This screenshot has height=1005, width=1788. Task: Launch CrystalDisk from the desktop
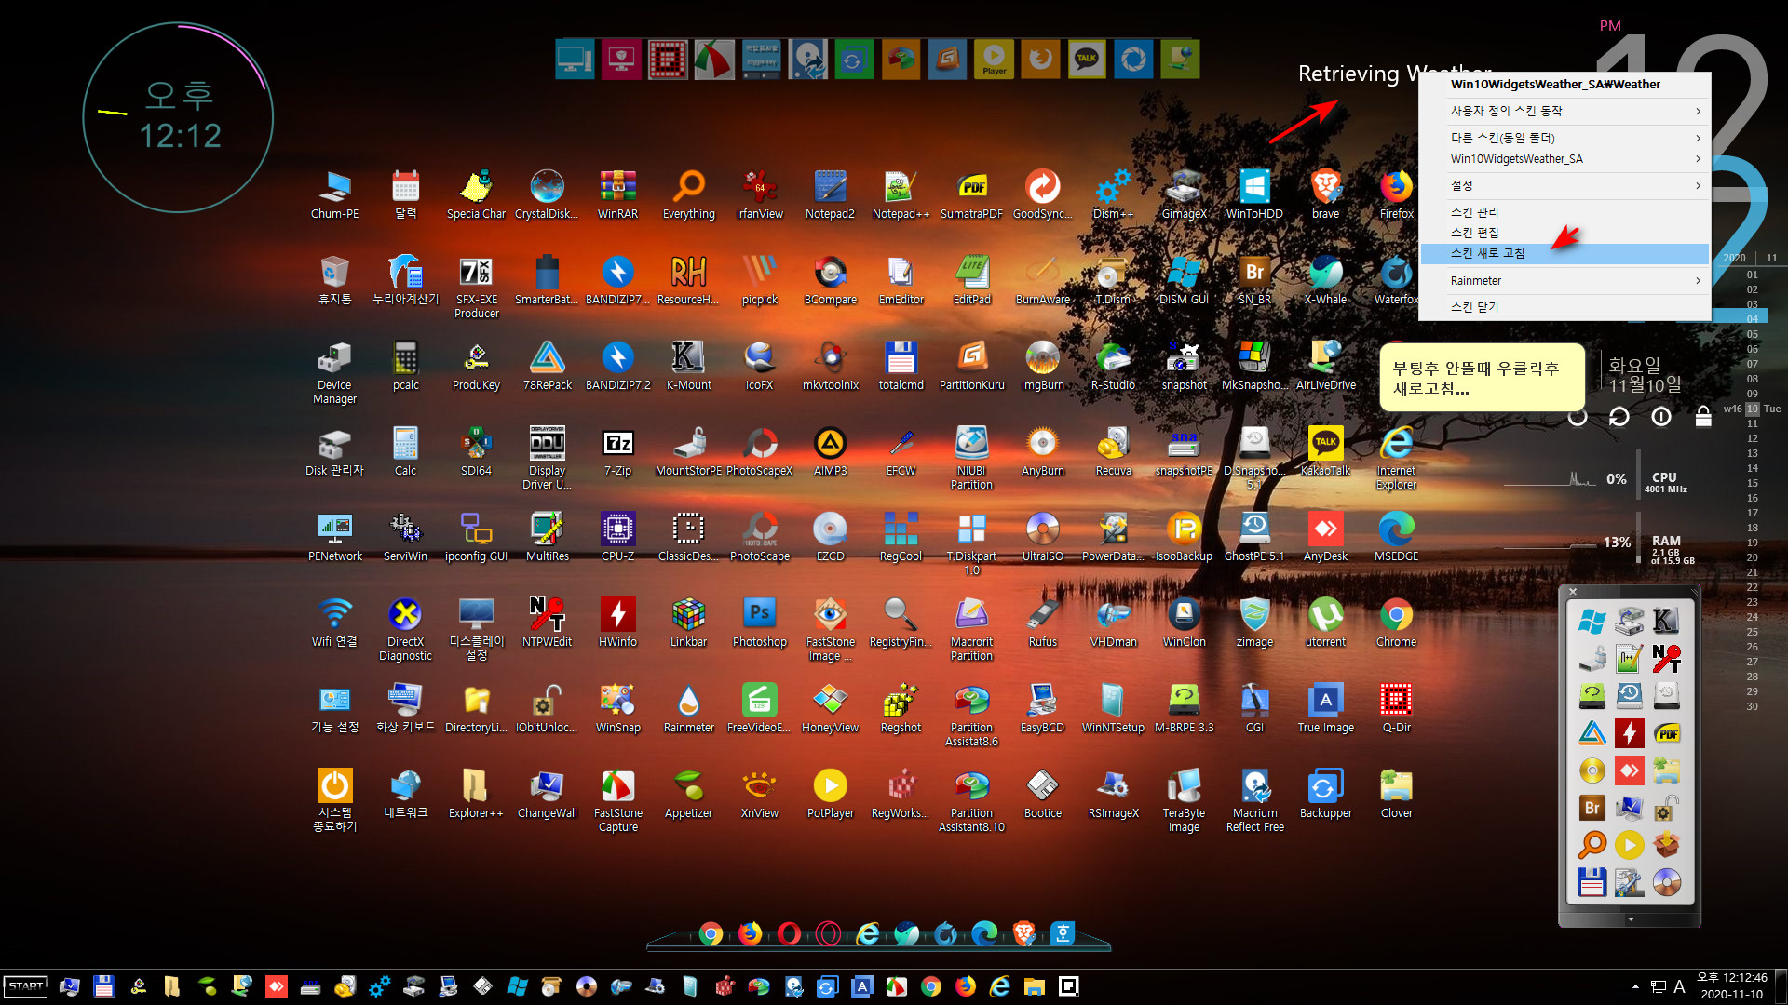[x=547, y=194]
